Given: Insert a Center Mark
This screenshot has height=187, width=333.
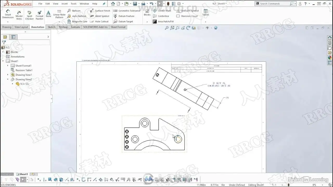Looking at the screenshot, I should (x=162, y=11).
